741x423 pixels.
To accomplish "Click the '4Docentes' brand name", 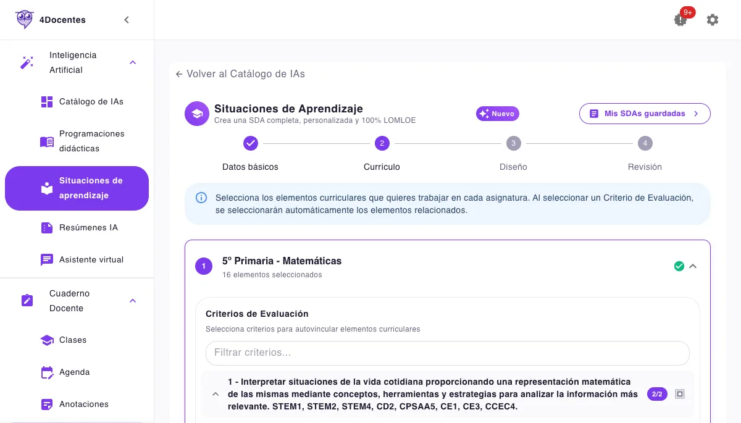I will [62, 20].
